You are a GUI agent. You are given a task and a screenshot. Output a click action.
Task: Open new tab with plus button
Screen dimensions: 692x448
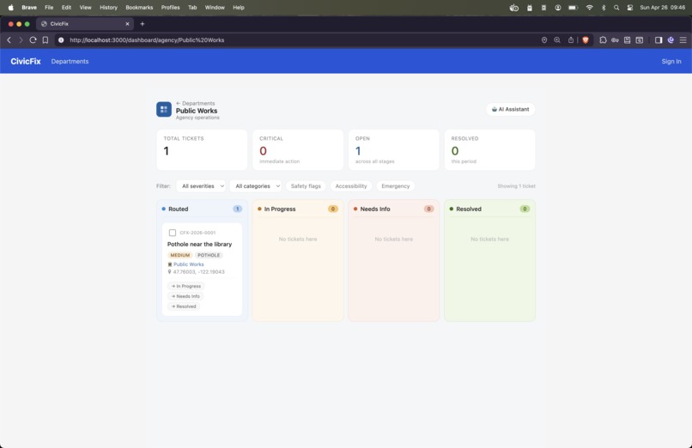click(143, 24)
